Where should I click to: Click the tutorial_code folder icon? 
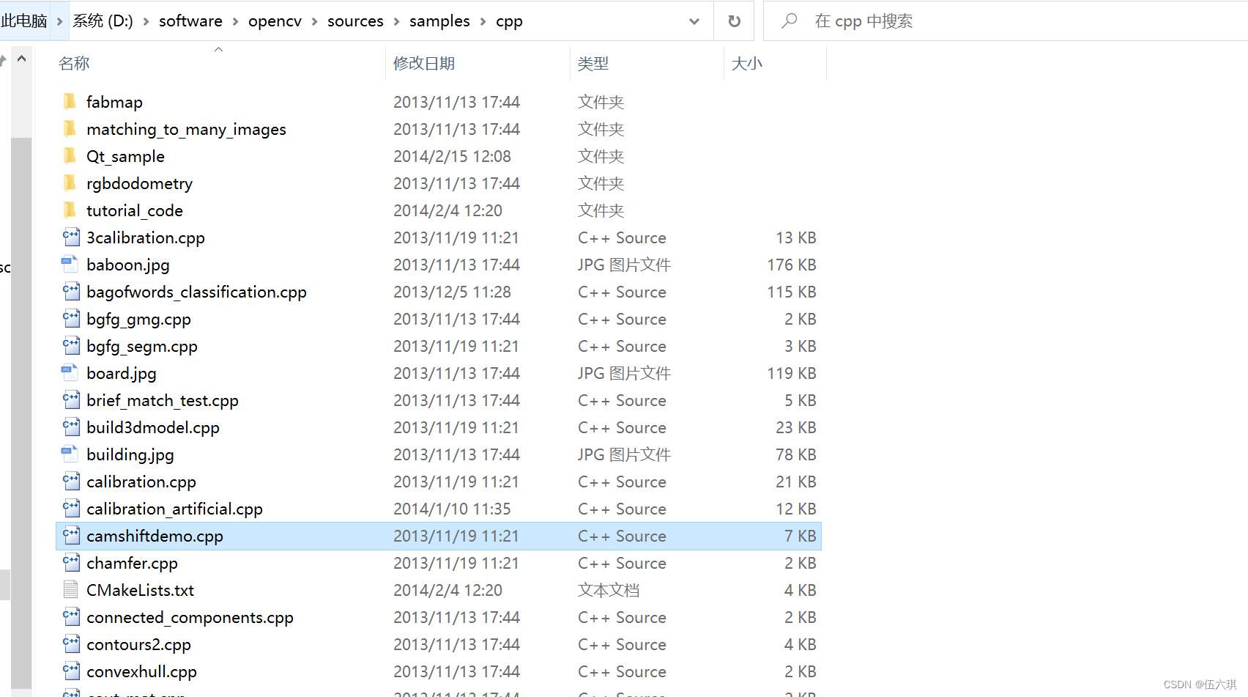(70, 210)
